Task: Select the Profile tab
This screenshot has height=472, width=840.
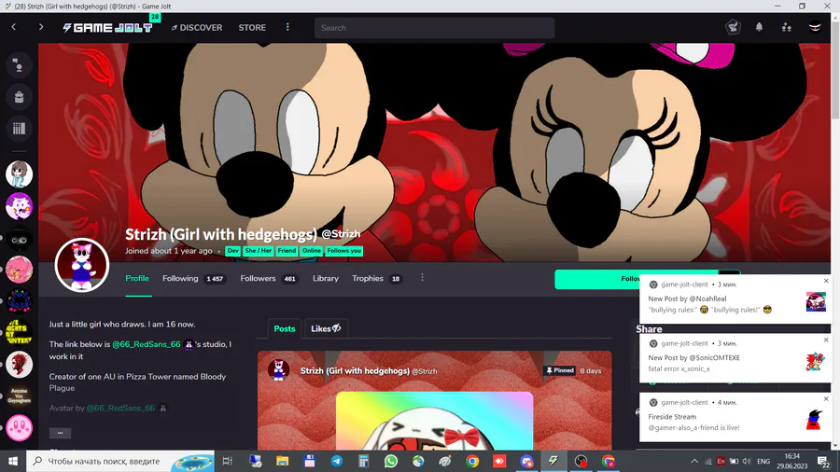Action: click(137, 278)
